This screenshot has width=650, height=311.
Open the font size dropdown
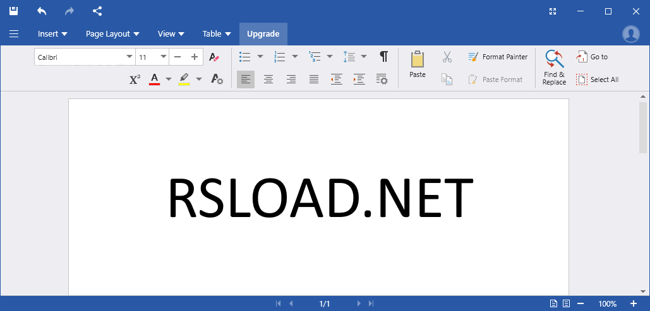(164, 57)
